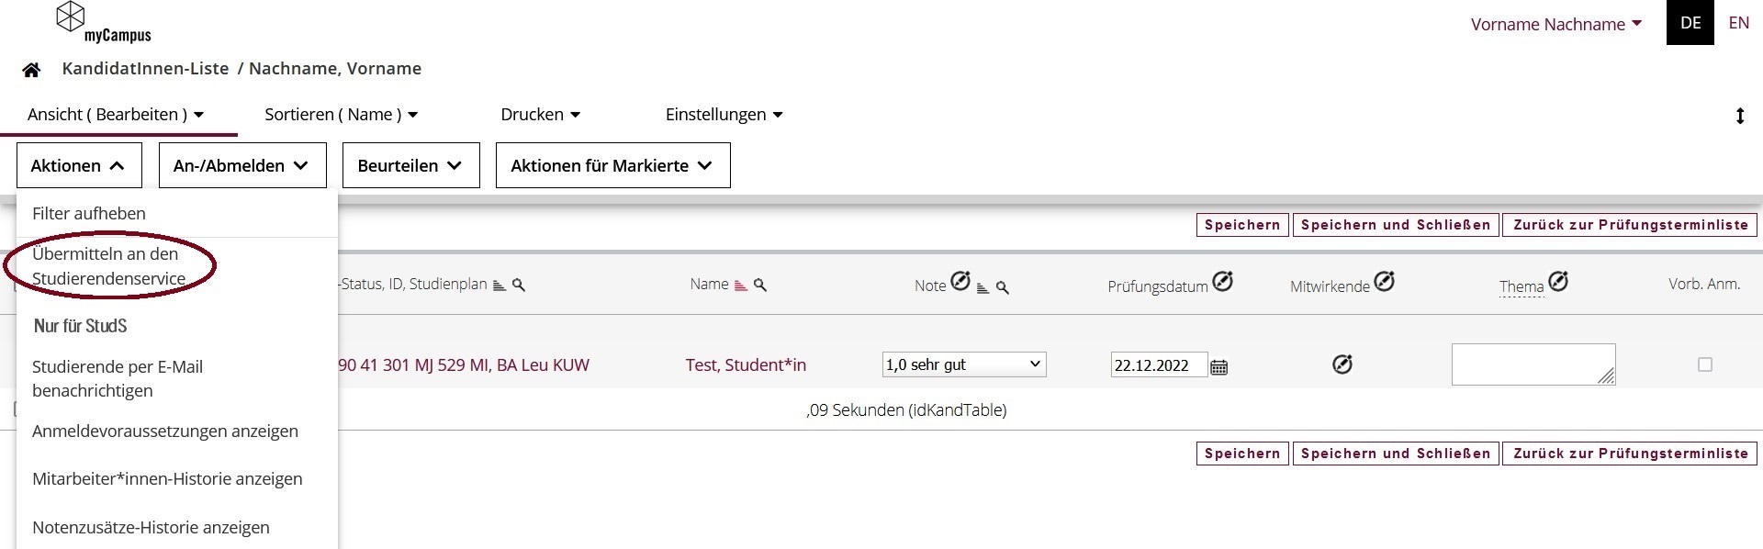Click the lower Speichern und Schließen button
The height and width of the screenshot is (549, 1763).
(1396, 454)
